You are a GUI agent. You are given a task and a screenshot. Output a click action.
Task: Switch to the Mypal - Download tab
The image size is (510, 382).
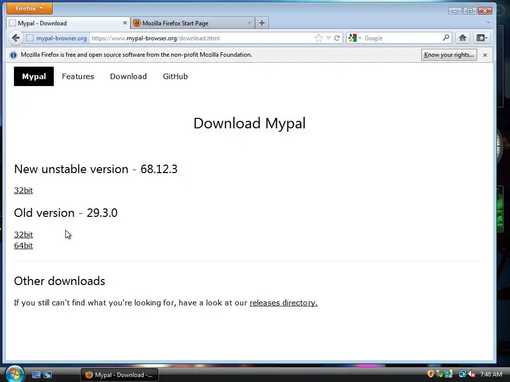[x=68, y=23]
